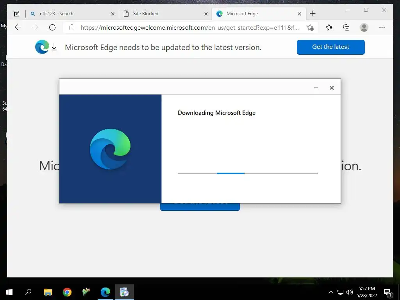
Task: Reload the current page
Action: (52, 27)
